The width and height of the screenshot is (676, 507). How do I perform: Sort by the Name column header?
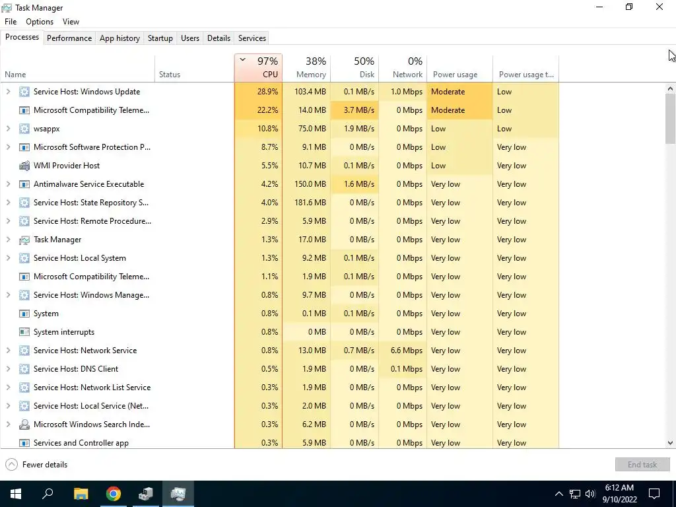coord(78,68)
